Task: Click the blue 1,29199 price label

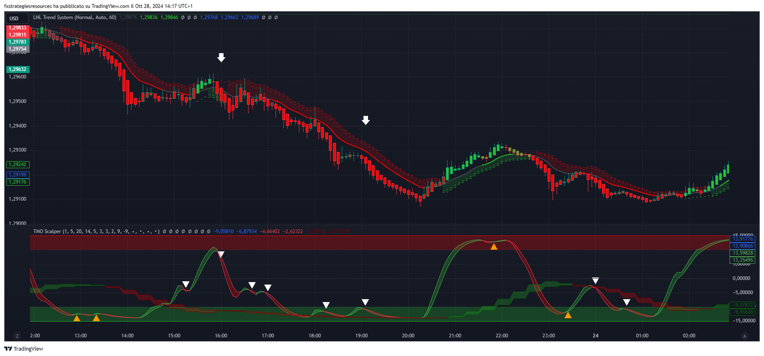Action: pos(18,175)
